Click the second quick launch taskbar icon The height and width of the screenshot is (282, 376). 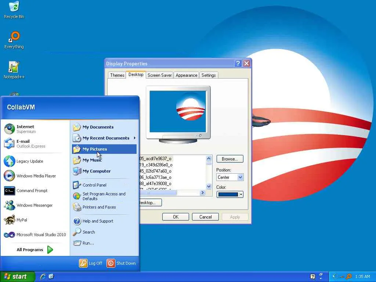point(51,276)
